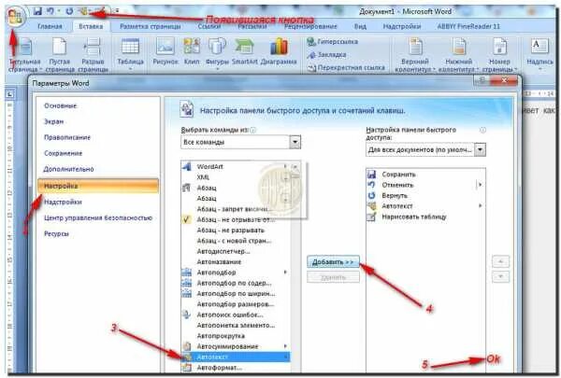
Task: Open the Фигуры shapes gallery
Action: (x=217, y=53)
